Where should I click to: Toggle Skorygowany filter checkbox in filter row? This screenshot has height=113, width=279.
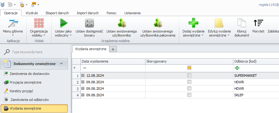(x=189, y=67)
